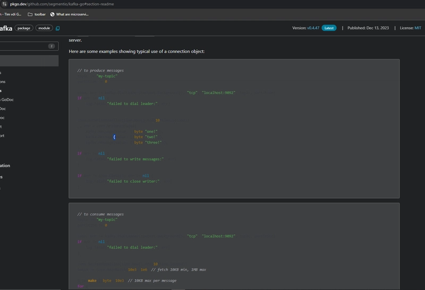The width and height of the screenshot is (425, 290).
Task: Copy the package import path icon
Action: click(57, 28)
